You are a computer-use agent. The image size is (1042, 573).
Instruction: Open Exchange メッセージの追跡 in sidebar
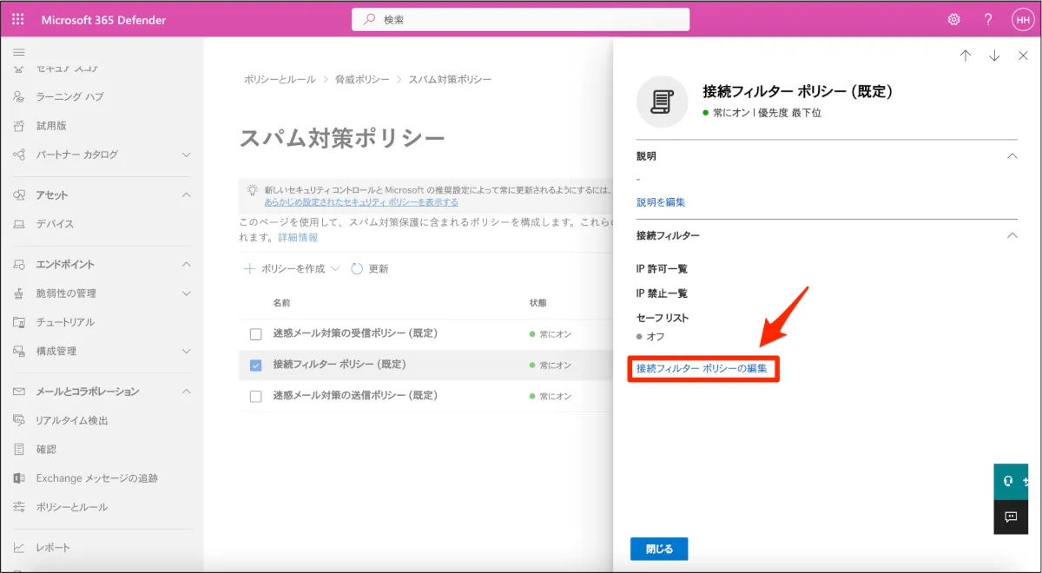(96, 478)
